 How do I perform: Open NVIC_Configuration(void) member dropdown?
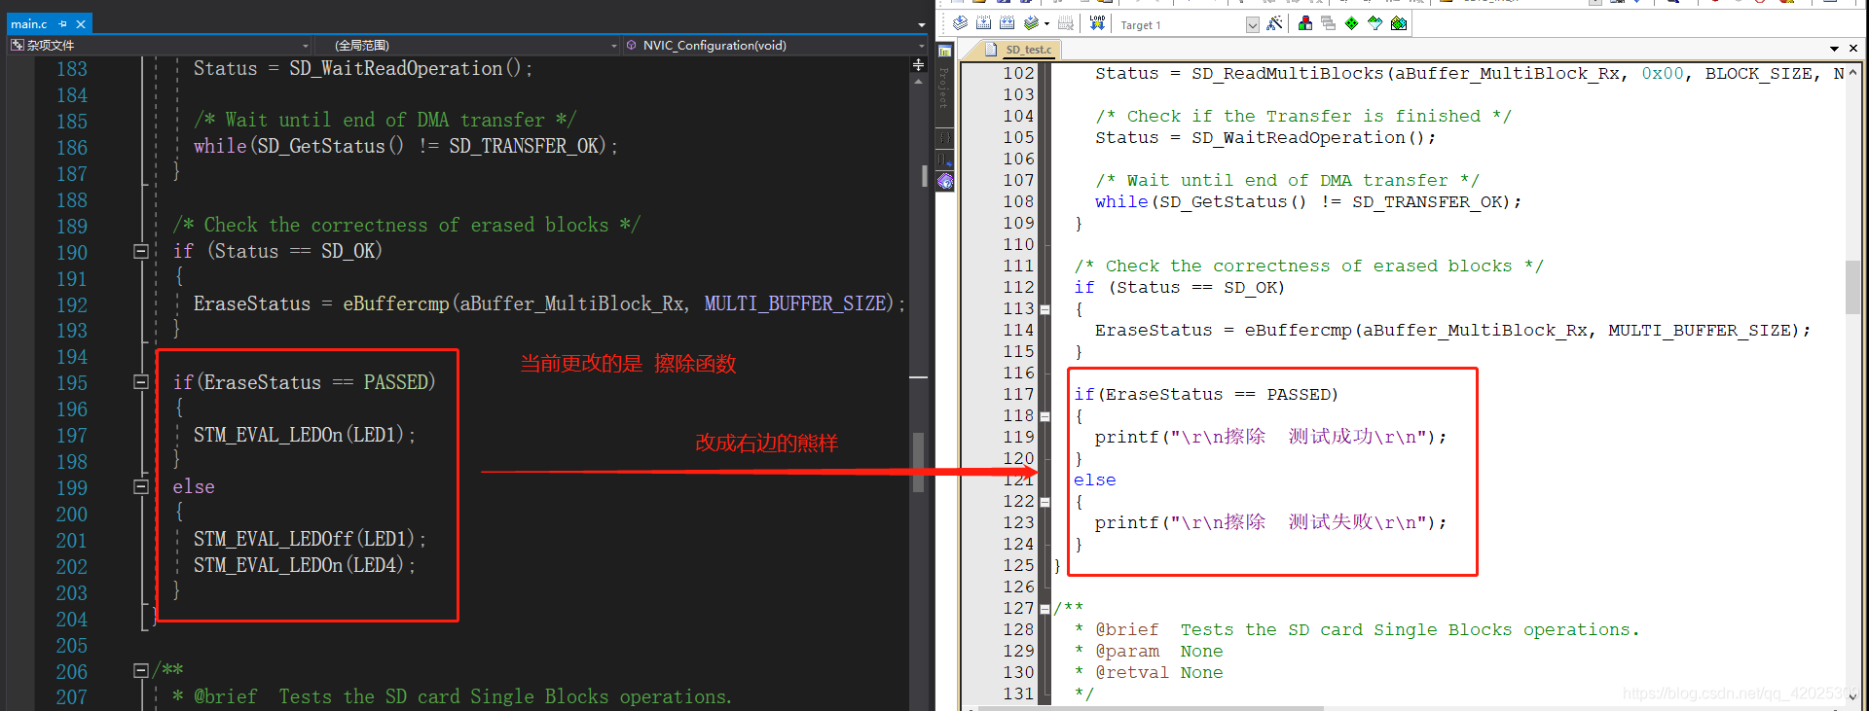[775, 45]
